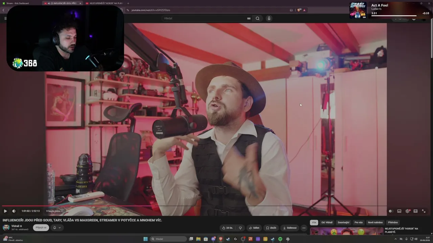Open notification bell dropdown for Vidrail
Viewport: 433px width, 243px height.
click(x=57, y=227)
